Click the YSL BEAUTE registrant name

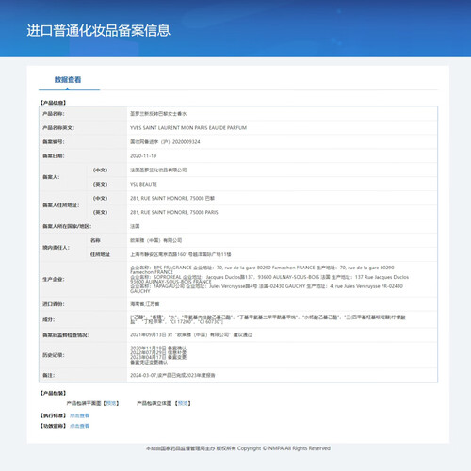(143, 185)
